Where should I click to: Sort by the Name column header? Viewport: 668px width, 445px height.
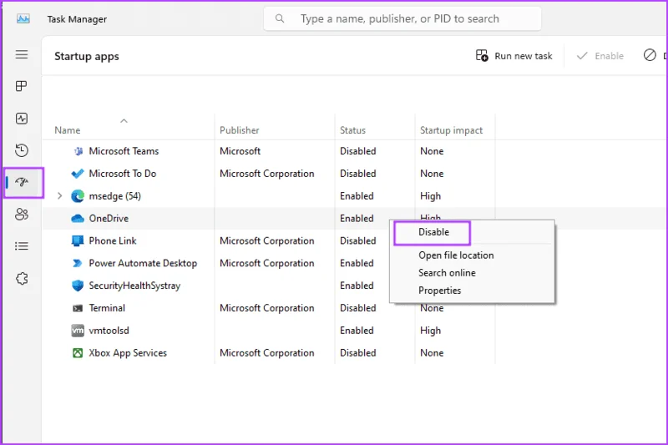pyautogui.click(x=68, y=130)
